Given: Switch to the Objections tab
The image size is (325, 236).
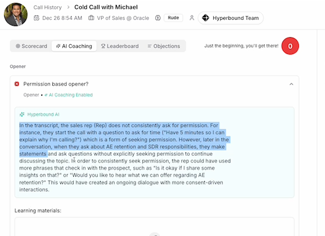Looking at the screenshot, I should [x=164, y=46].
